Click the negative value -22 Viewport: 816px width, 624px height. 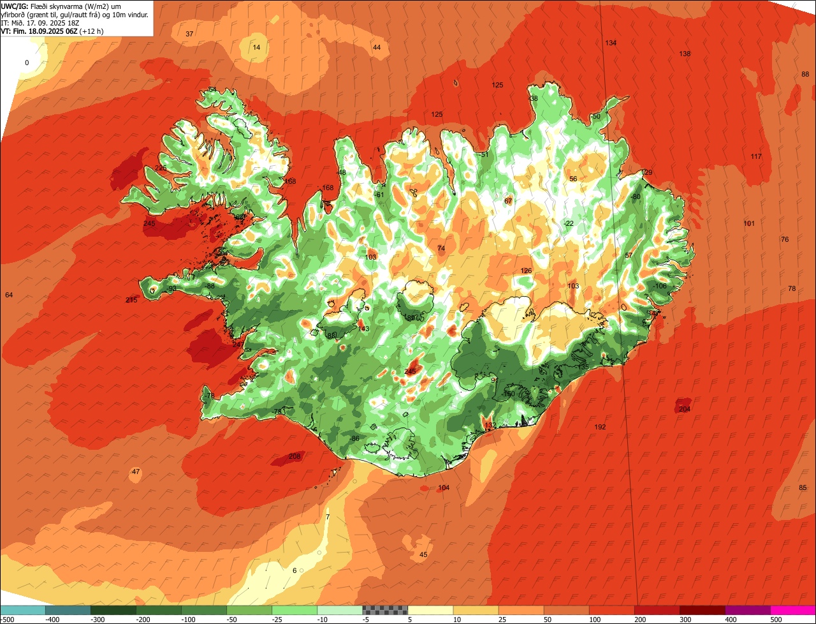pyautogui.click(x=569, y=223)
